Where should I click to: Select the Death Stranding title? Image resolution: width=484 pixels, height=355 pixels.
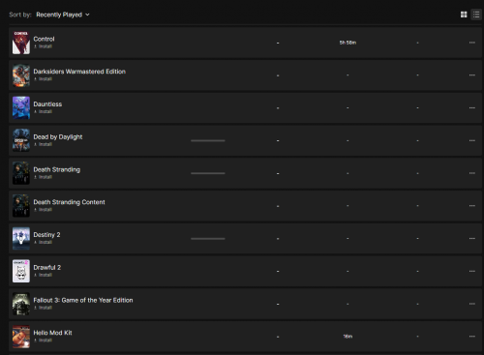(x=57, y=169)
